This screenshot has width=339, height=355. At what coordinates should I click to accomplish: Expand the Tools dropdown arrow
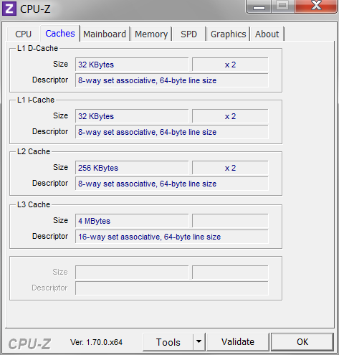[x=199, y=342]
